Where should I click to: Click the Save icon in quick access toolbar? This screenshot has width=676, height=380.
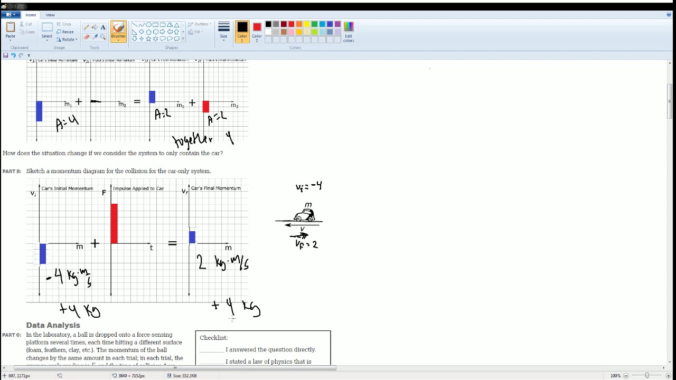point(5,55)
